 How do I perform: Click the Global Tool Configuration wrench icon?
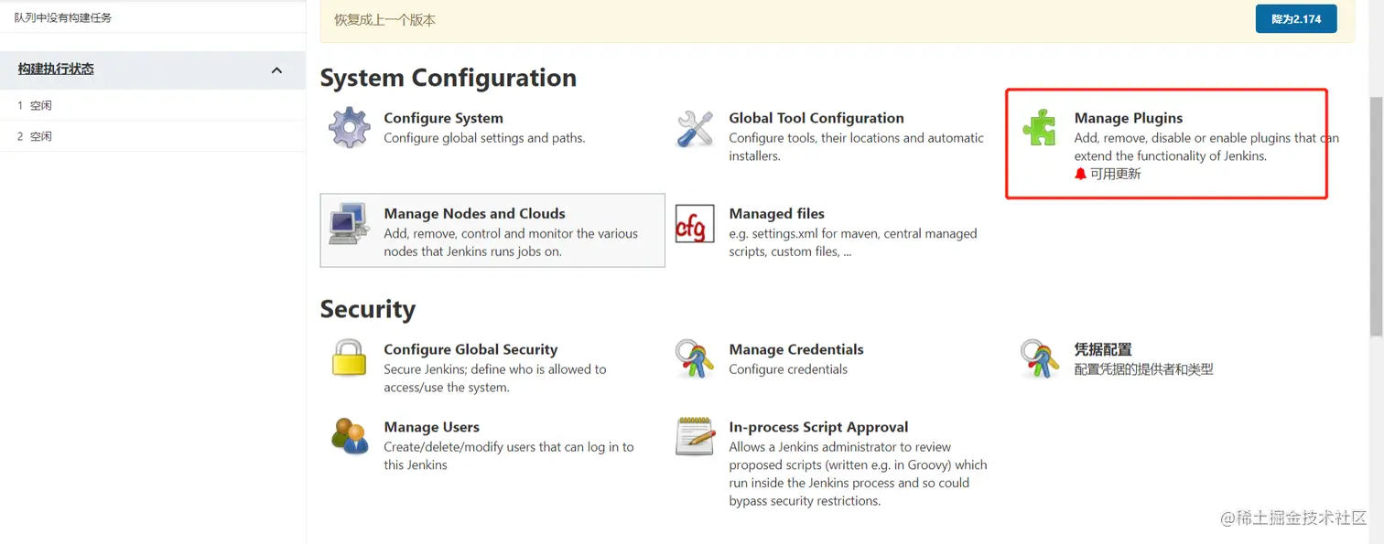coord(695,128)
